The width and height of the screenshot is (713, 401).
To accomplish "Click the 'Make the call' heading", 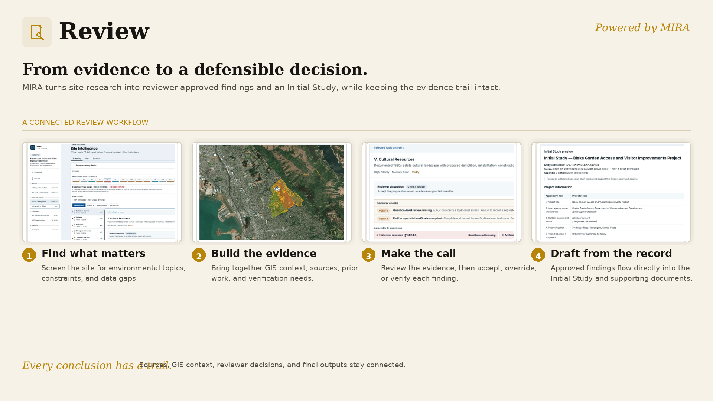I will [x=419, y=254].
